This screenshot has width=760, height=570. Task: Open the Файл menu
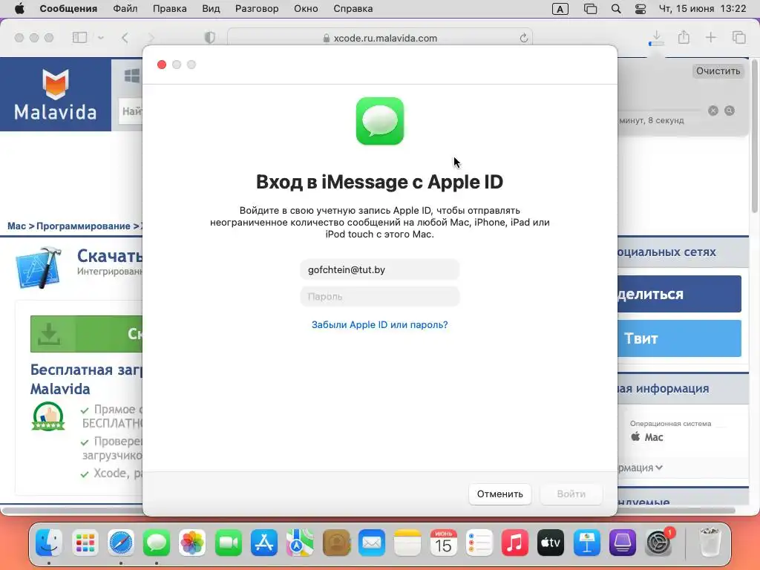point(125,9)
